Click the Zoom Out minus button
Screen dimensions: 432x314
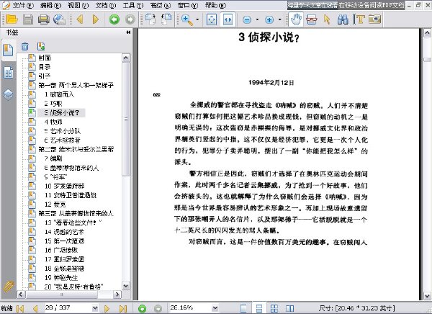pyautogui.click(x=247, y=19)
